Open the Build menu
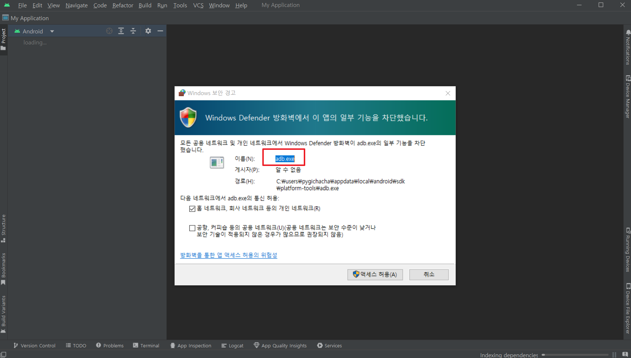631x358 pixels. tap(145, 5)
